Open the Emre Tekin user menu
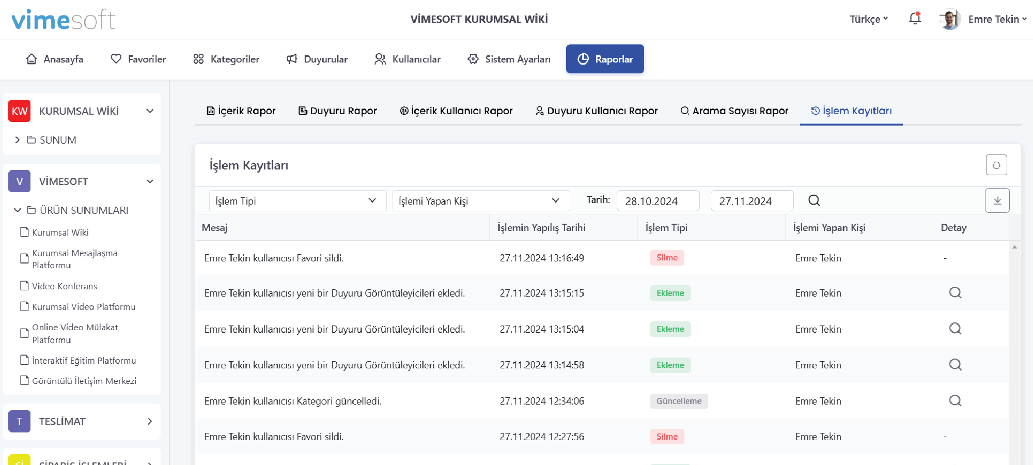The image size is (1033, 465). [x=997, y=19]
